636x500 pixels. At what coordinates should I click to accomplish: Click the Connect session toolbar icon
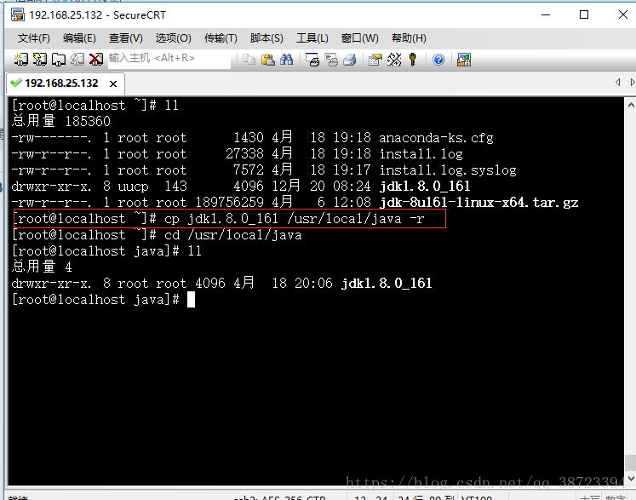click(x=20, y=60)
